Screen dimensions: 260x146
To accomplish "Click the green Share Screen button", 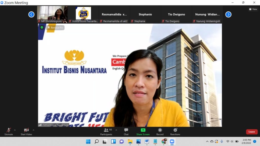I will (x=143, y=132).
